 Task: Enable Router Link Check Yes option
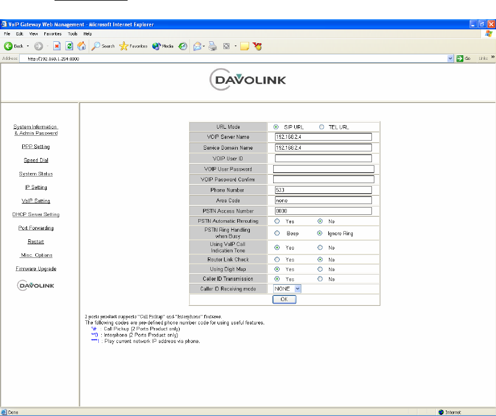[x=277, y=260]
